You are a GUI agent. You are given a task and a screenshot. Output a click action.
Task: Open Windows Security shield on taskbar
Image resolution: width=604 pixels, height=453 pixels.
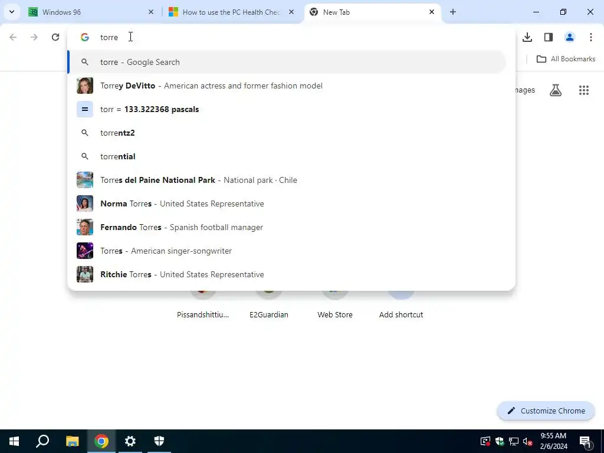(159, 441)
